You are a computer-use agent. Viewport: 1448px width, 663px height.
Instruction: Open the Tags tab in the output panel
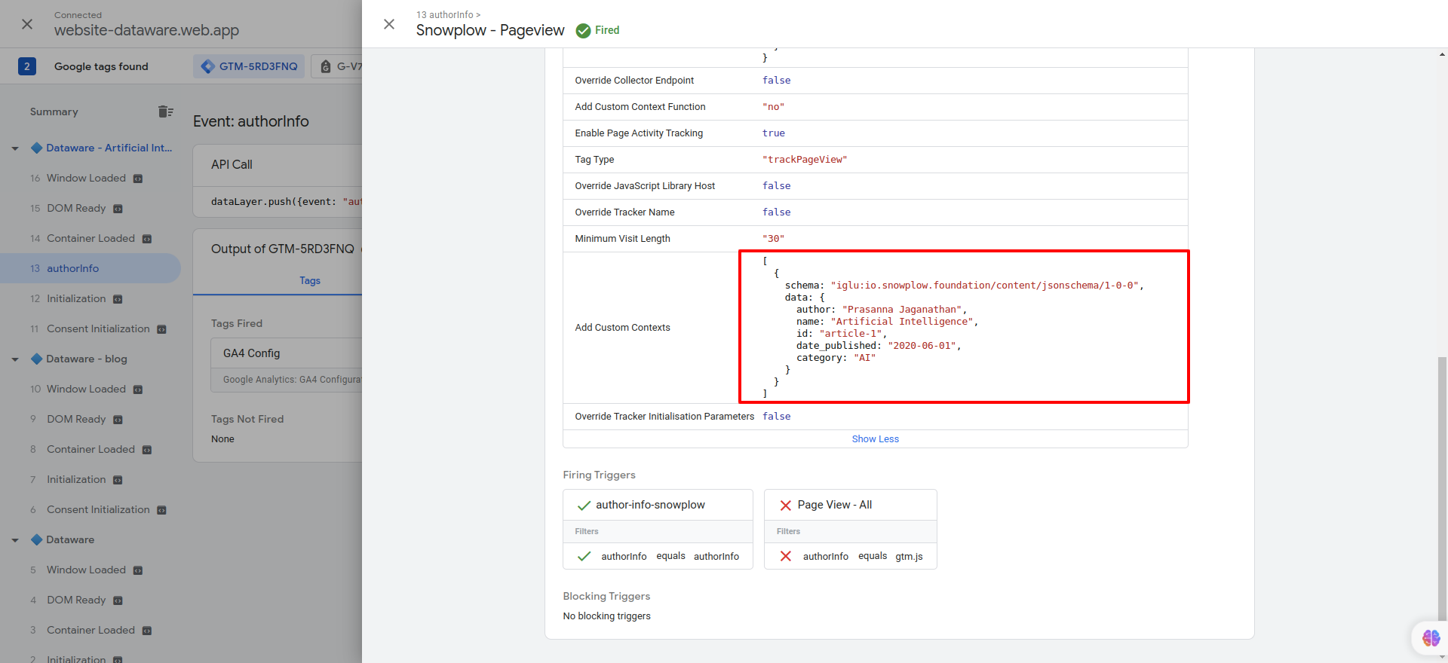pos(309,280)
